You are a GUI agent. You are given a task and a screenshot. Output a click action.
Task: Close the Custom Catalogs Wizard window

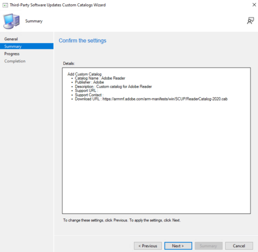tap(254, 5)
